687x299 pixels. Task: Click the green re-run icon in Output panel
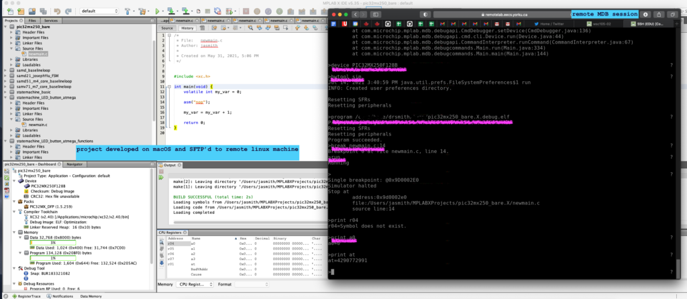[x=161, y=177]
